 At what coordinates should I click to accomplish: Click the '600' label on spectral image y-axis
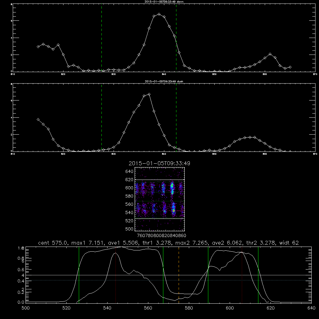(129, 188)
